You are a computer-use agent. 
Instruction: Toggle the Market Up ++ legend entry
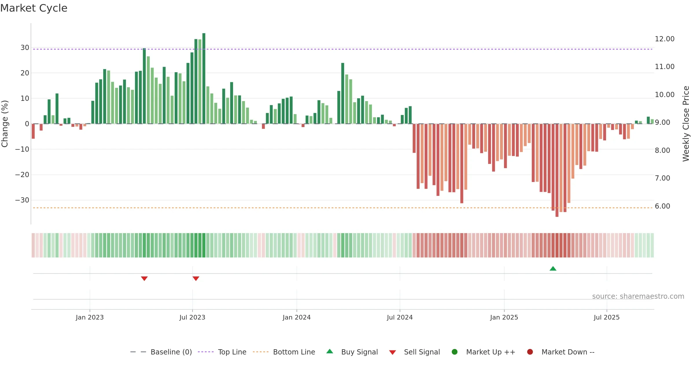pos(483,352)
